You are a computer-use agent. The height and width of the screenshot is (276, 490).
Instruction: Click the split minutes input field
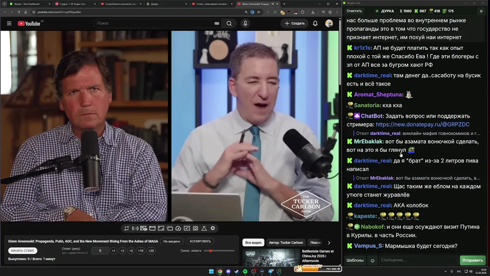pos(100,251)
